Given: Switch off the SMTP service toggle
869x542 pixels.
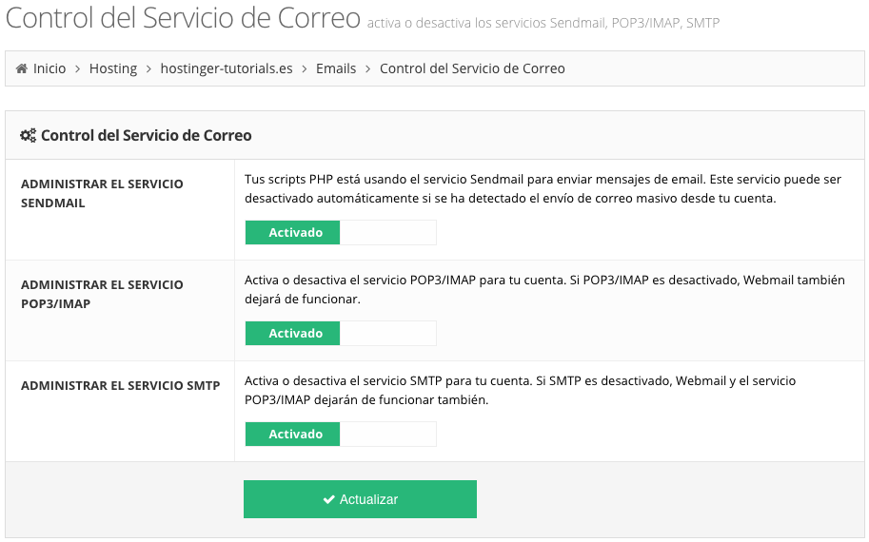Looking at the screenshot, I should pyautogui.click(x=340, y=435).
